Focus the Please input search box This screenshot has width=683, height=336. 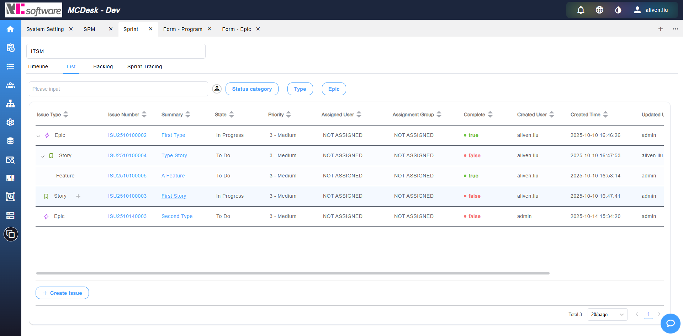pyautogui.click(x=118, y=89)
